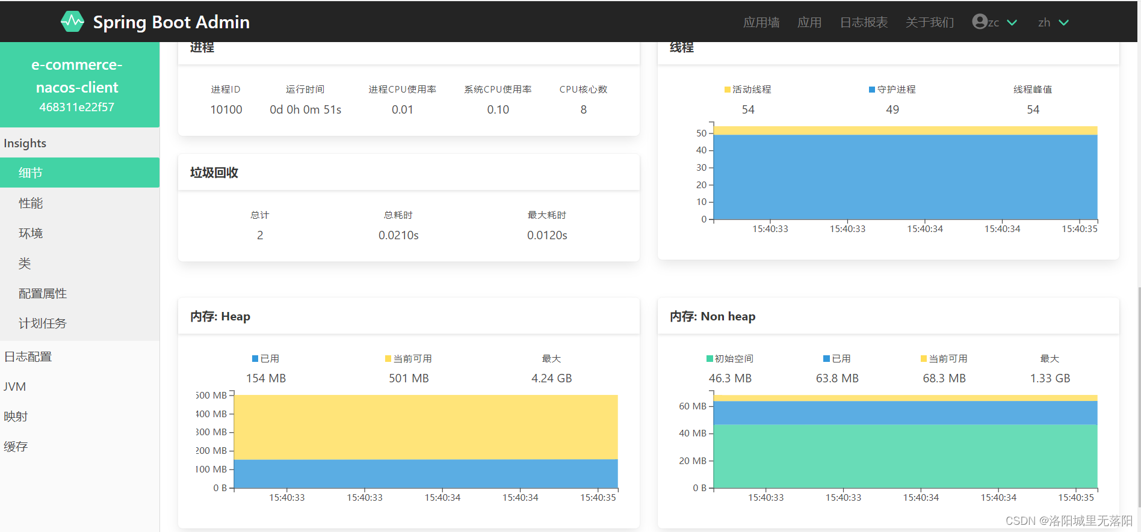Select 细节 in the sidebar

[79, 173]
